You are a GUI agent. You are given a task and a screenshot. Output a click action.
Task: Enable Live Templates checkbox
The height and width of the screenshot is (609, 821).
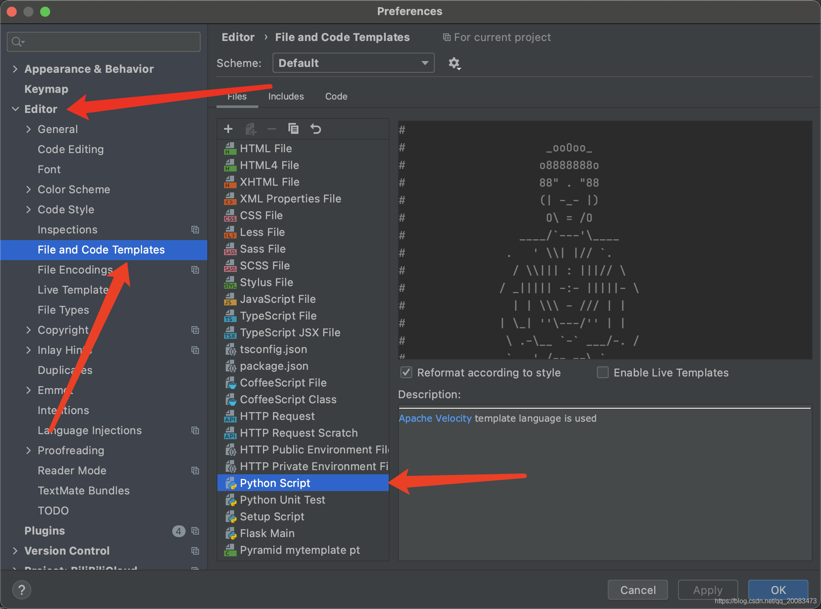click(x=603, y=372)
